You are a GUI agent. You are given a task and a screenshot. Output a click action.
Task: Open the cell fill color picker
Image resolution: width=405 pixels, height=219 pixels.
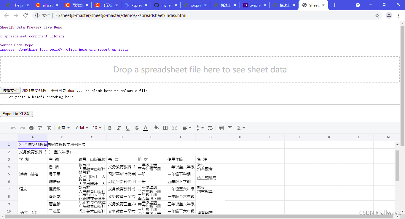157,128
